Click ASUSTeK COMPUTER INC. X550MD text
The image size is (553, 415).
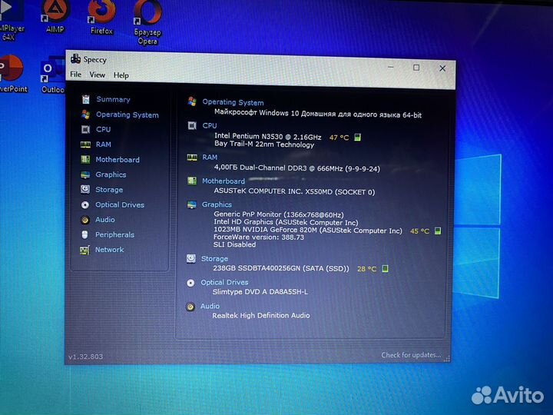pyautogui.click(x=294, y=191)
